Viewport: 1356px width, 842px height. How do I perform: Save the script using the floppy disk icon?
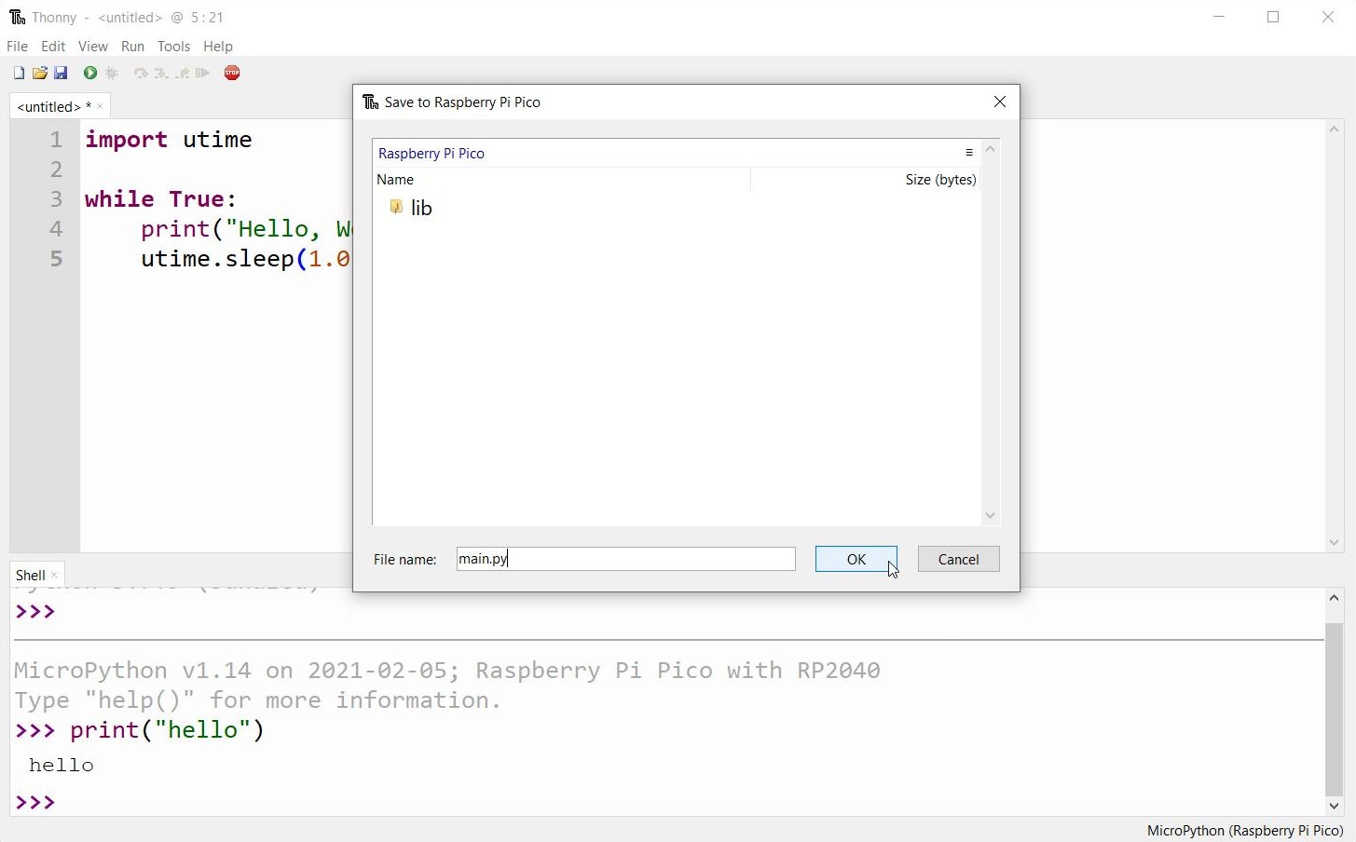(61, 73)
